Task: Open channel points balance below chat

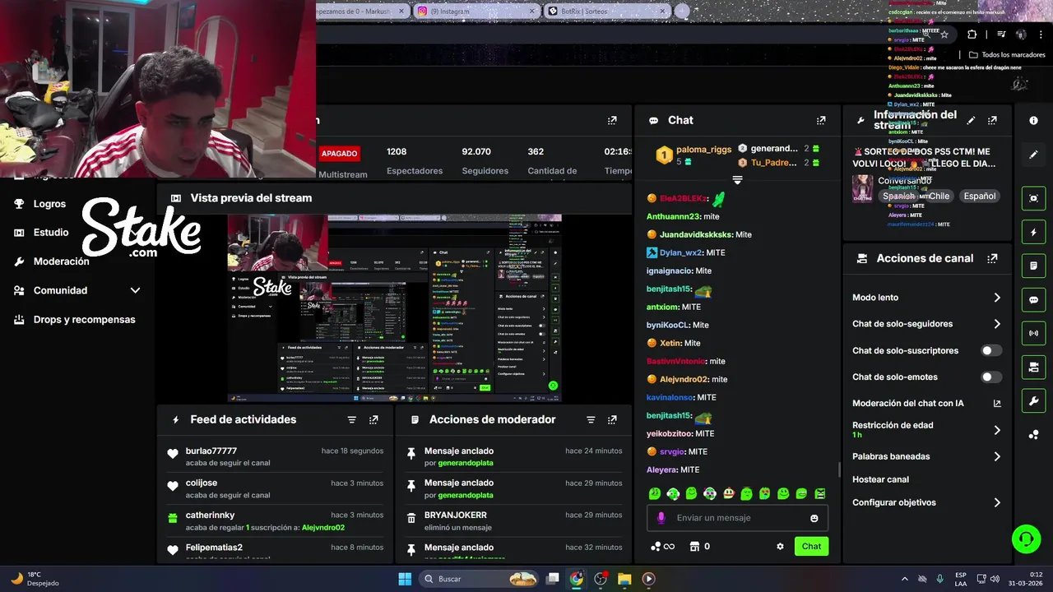Action: tap(662, 546)
